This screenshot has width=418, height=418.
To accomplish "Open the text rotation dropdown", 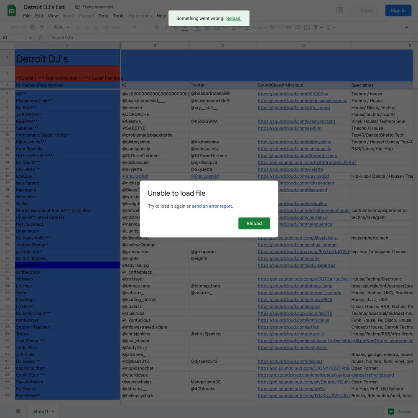I will [274, 28].
